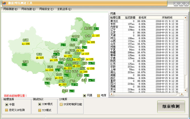Select the 贵州 row in list

pyautogui.click(x=147, y=90)
